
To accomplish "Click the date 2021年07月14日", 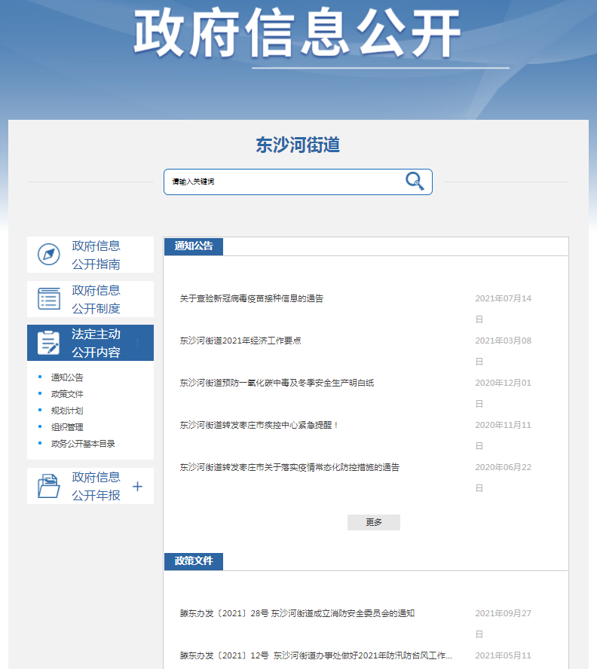I will point(503,309).
